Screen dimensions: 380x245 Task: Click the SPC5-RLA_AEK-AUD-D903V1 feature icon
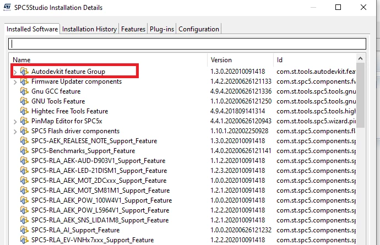coord(24,161)
